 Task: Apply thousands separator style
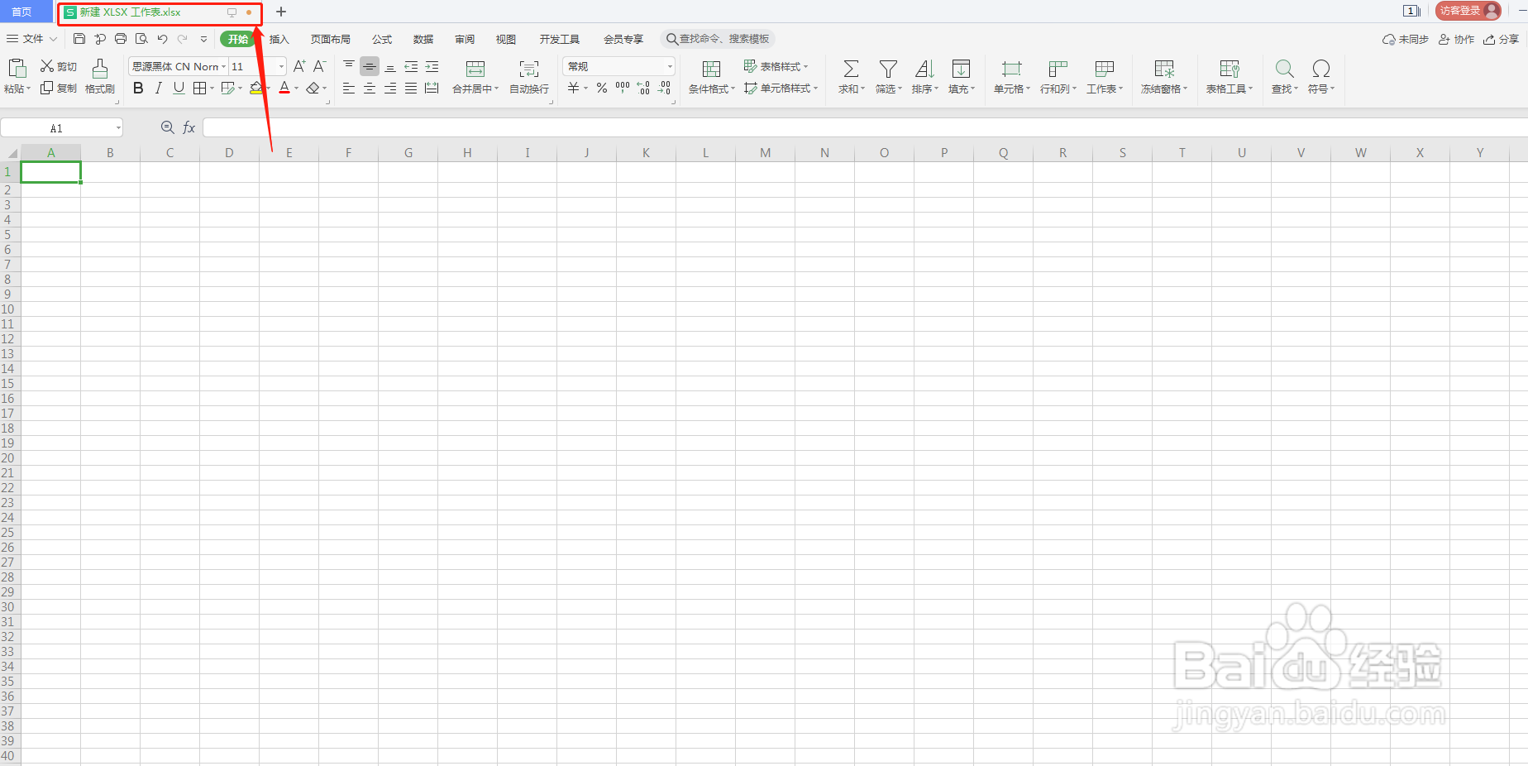623,89
